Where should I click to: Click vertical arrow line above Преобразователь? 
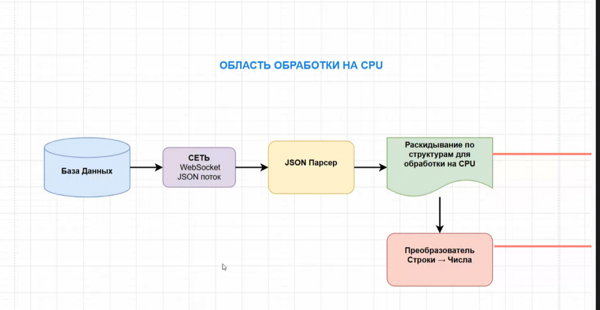(440, 211)
